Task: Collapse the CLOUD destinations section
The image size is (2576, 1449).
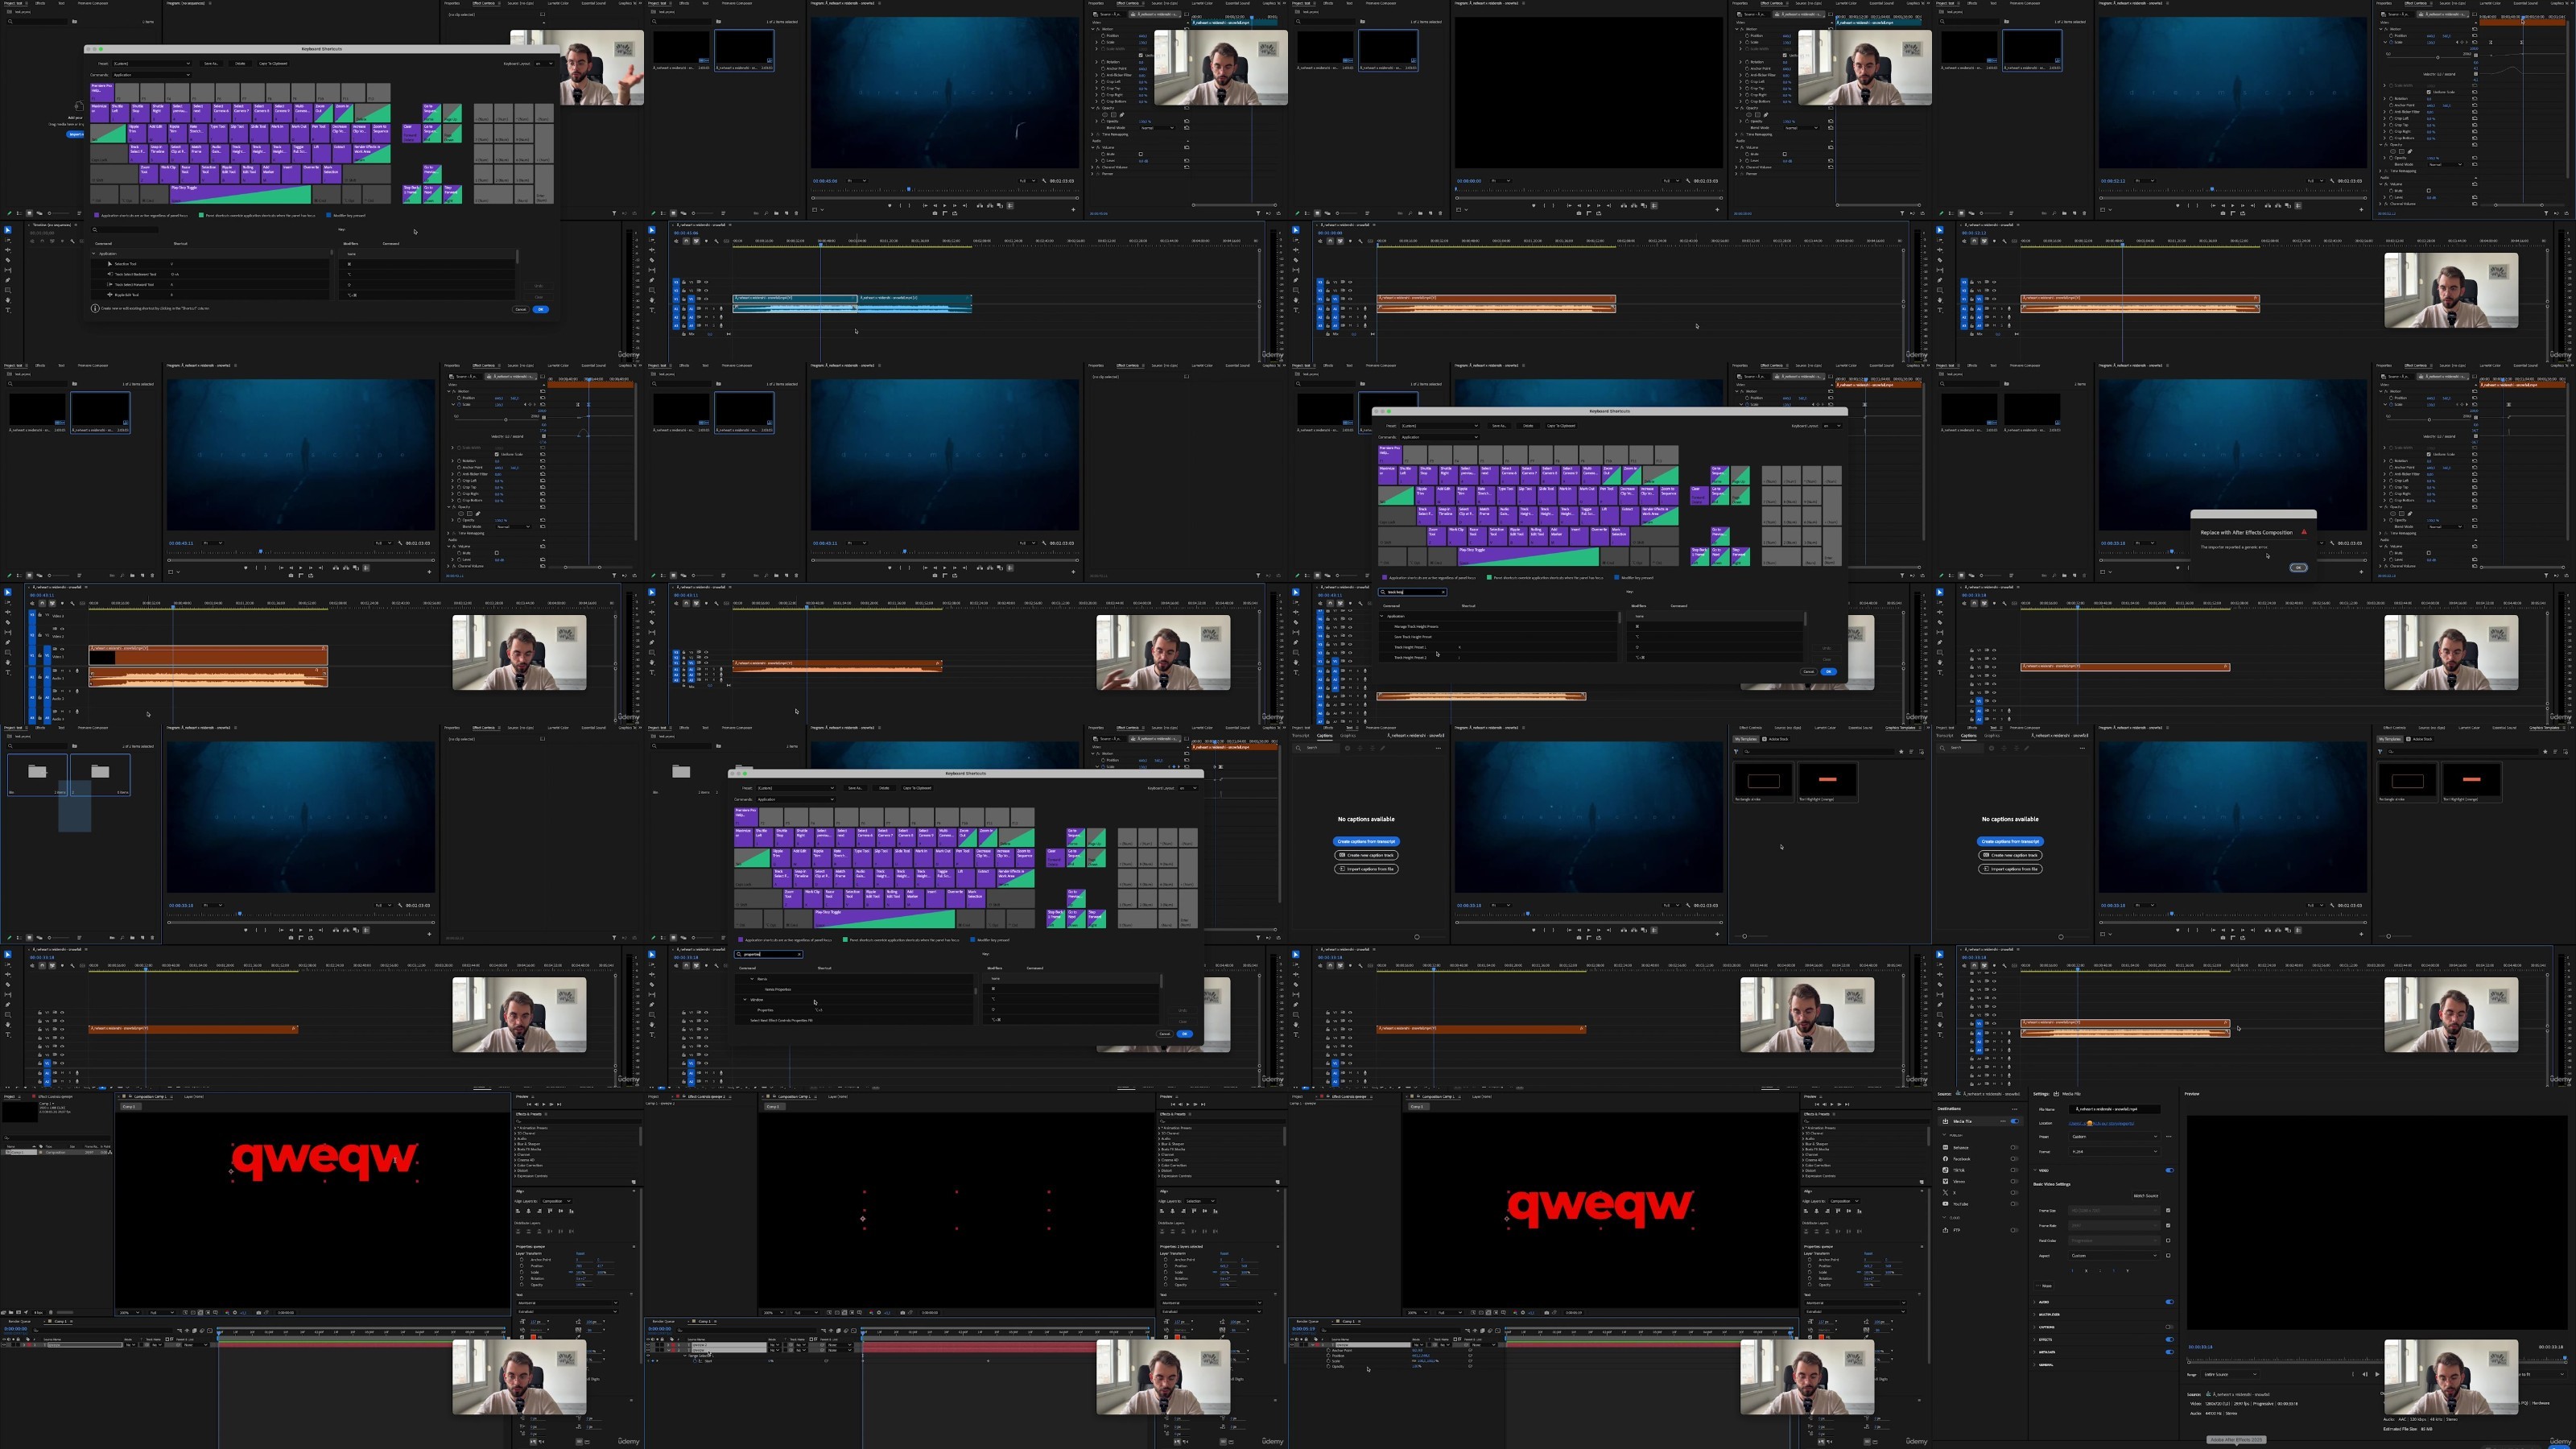Action: tap(1944, 1218)
